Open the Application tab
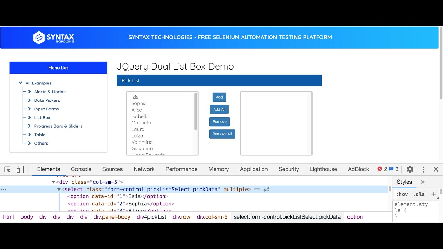Image resolution: width=443 pixels, height=249 pixels. (x=254, y=169)
